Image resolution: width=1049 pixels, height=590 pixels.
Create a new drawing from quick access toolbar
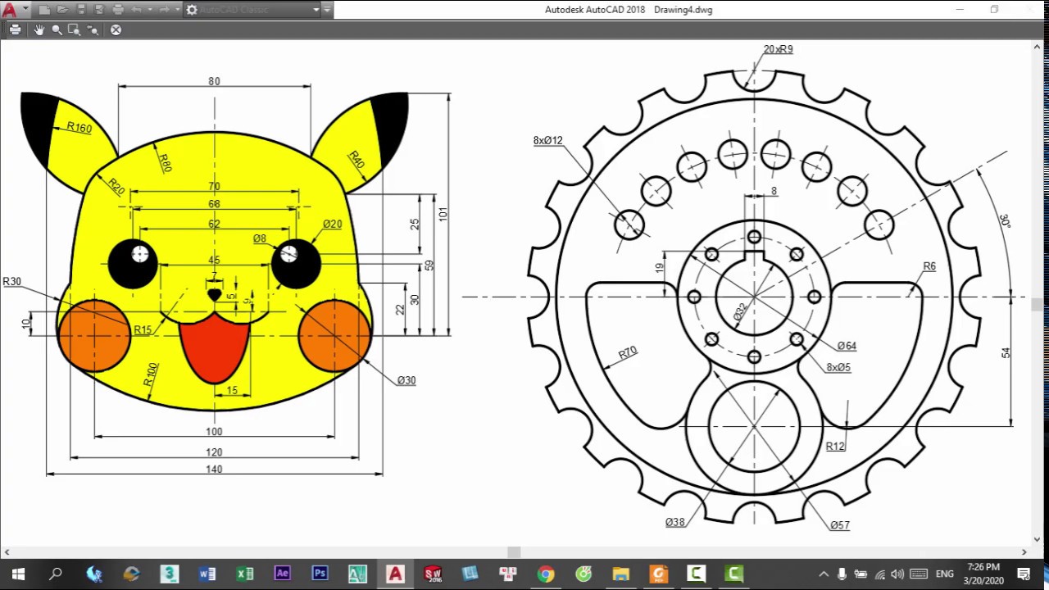[x=45, y=10]
